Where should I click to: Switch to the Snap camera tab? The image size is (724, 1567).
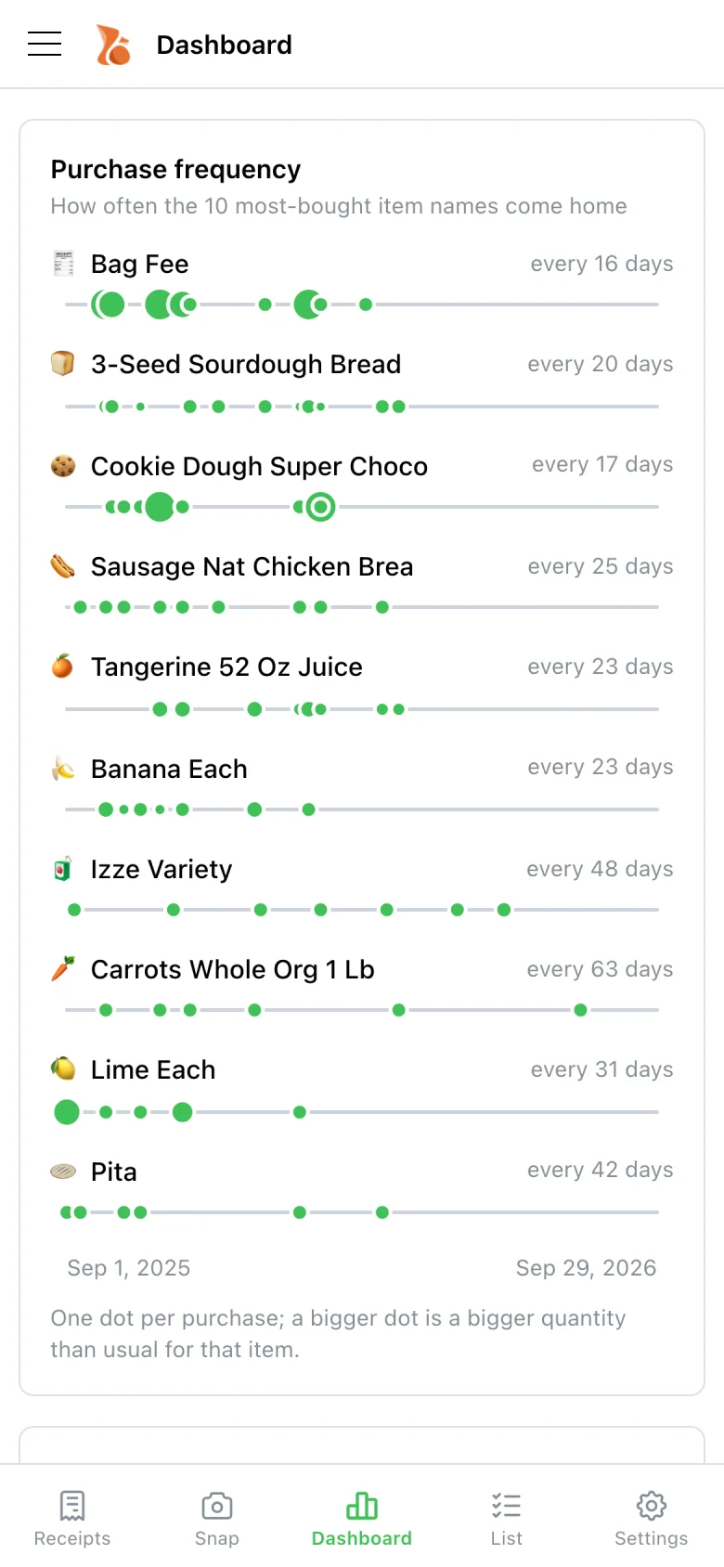tap(217, 1519)
